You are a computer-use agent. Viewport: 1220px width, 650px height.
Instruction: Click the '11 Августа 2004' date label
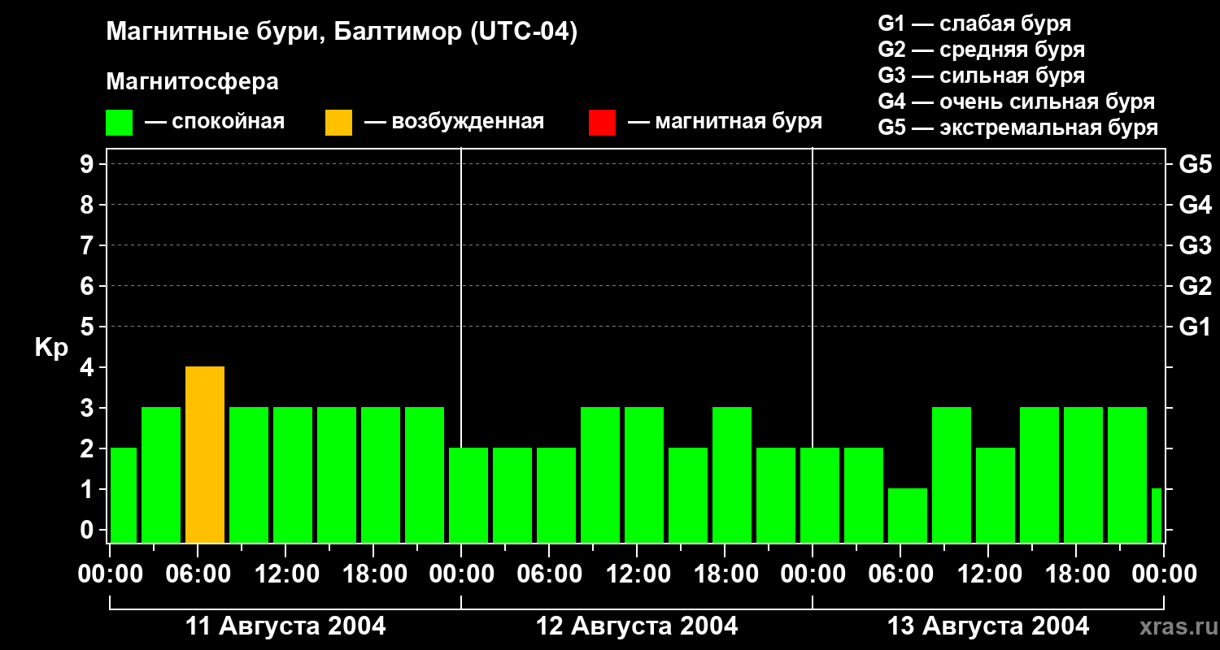(285, 626)
